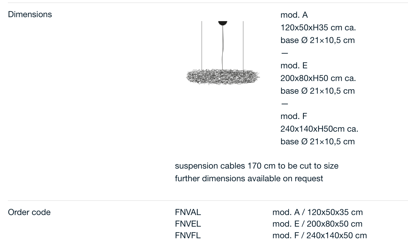Click the mod. E dimension label
This screenshot has height=248, width=408.
click(x=294, y=65)
